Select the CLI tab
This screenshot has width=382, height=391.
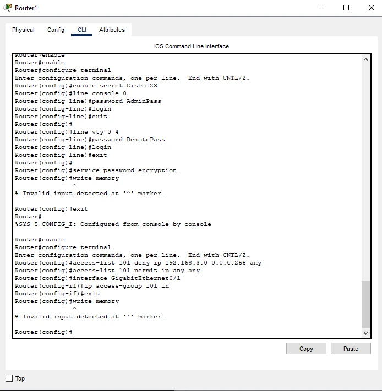click(x=82, y=30)
